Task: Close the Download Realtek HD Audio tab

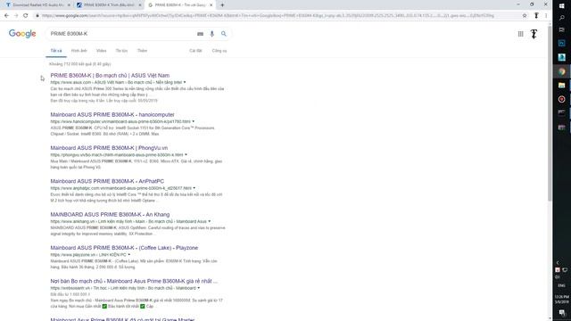Action: pyautogui.click(x=69, y=5)
